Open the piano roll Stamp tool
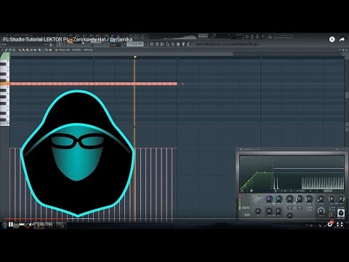The width and height of the screenshot is (349, 262). 14,50
